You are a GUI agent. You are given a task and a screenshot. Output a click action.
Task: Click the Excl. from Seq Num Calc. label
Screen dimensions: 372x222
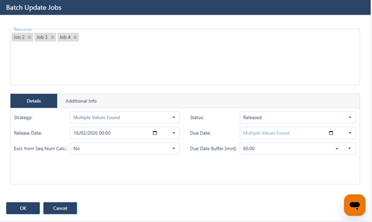pyautogui.click(x=40, y=149)
